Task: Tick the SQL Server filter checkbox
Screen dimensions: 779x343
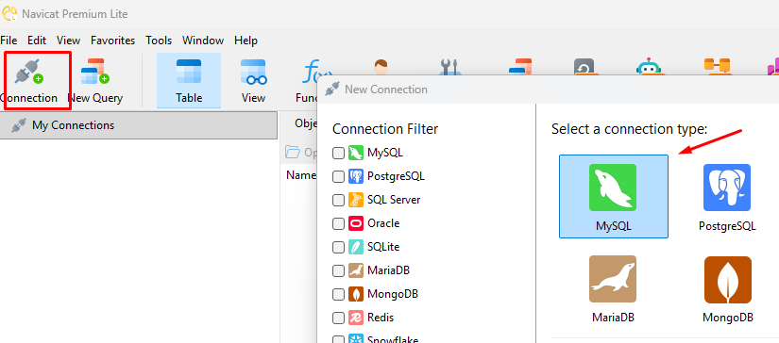Action: (x=338, y=200)
